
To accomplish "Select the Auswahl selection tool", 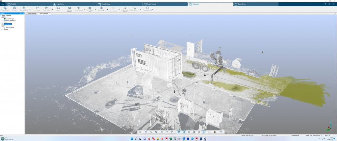I will [x=58, y=8].
